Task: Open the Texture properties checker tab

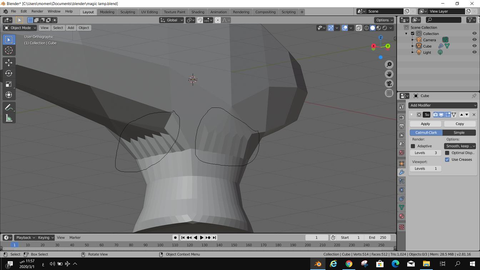Action: (401, 227)
